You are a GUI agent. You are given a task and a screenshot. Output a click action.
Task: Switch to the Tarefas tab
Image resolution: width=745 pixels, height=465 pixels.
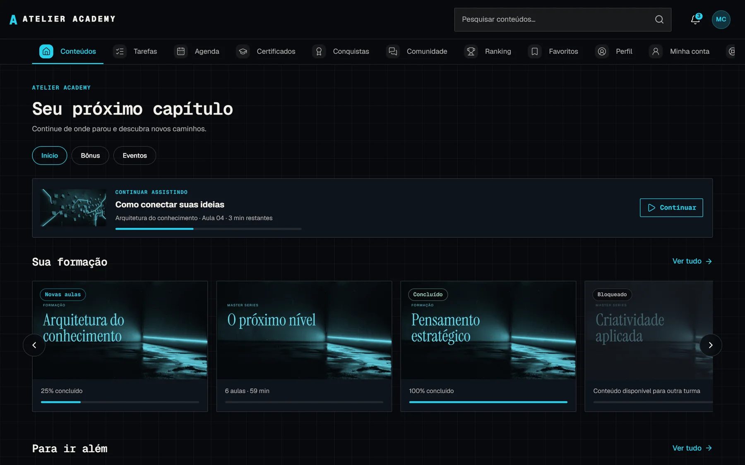point(135,51)
